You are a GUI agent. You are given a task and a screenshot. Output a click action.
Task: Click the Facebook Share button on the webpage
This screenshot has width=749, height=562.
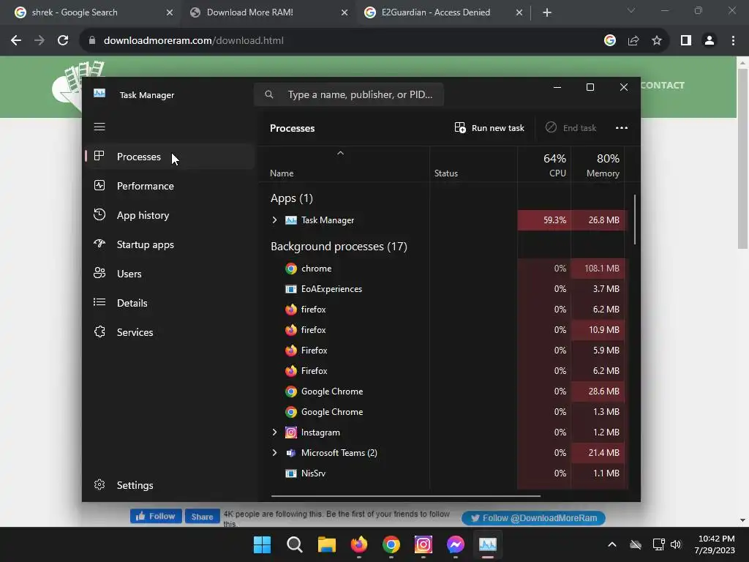coord(203,516)
